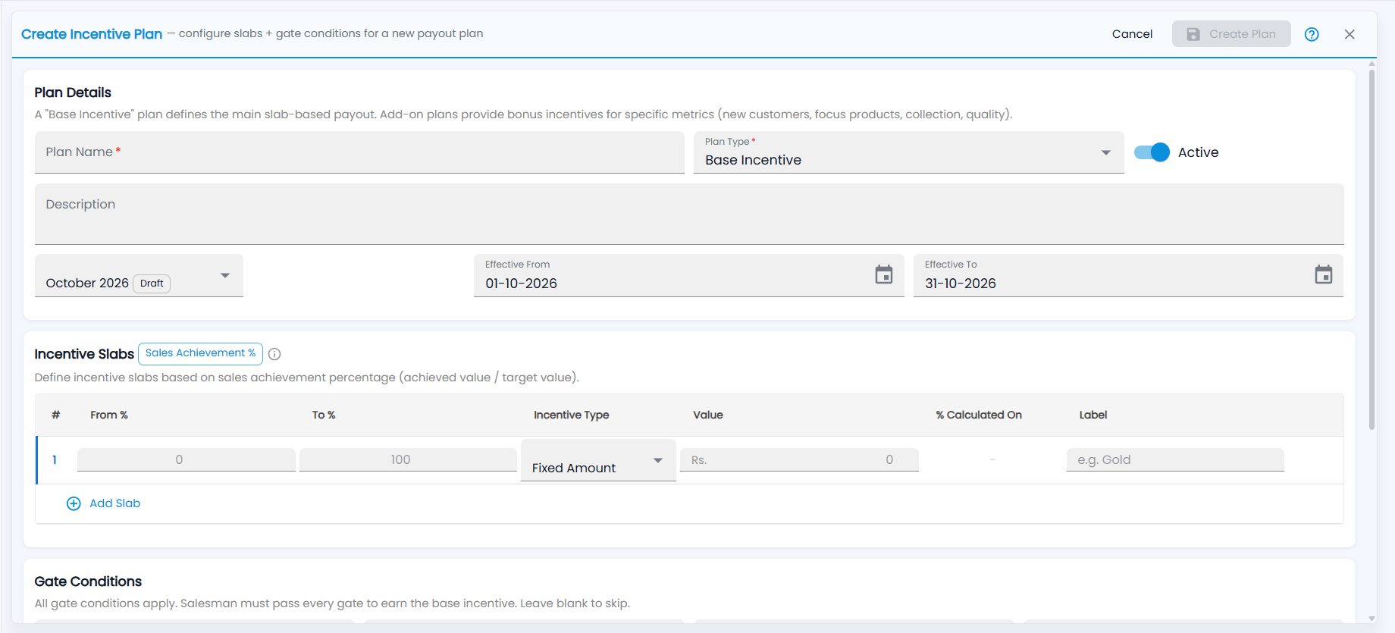Viewport: 1395px width, 633px height.
Task: Open the Fixed Amount incentive type dropdown
Action: pyautogui.click(x=598, y=460)
